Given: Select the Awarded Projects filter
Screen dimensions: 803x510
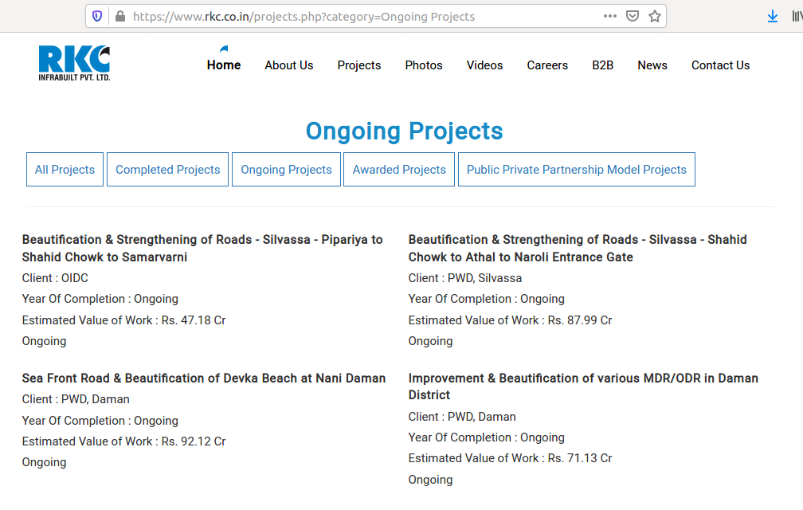Looking at the screenshot, I should coord(399,170).
